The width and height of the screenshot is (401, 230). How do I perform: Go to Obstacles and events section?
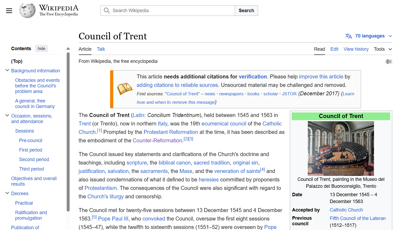37,86
